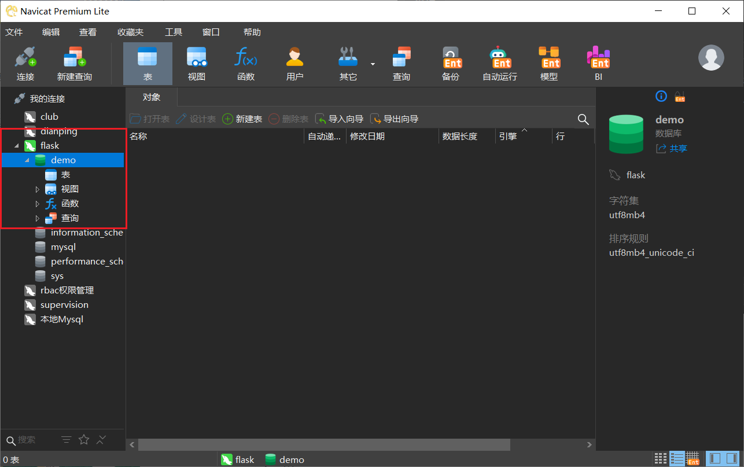Select the 对象 tab
Screen dimensions: 744x467
click(152, 97)
